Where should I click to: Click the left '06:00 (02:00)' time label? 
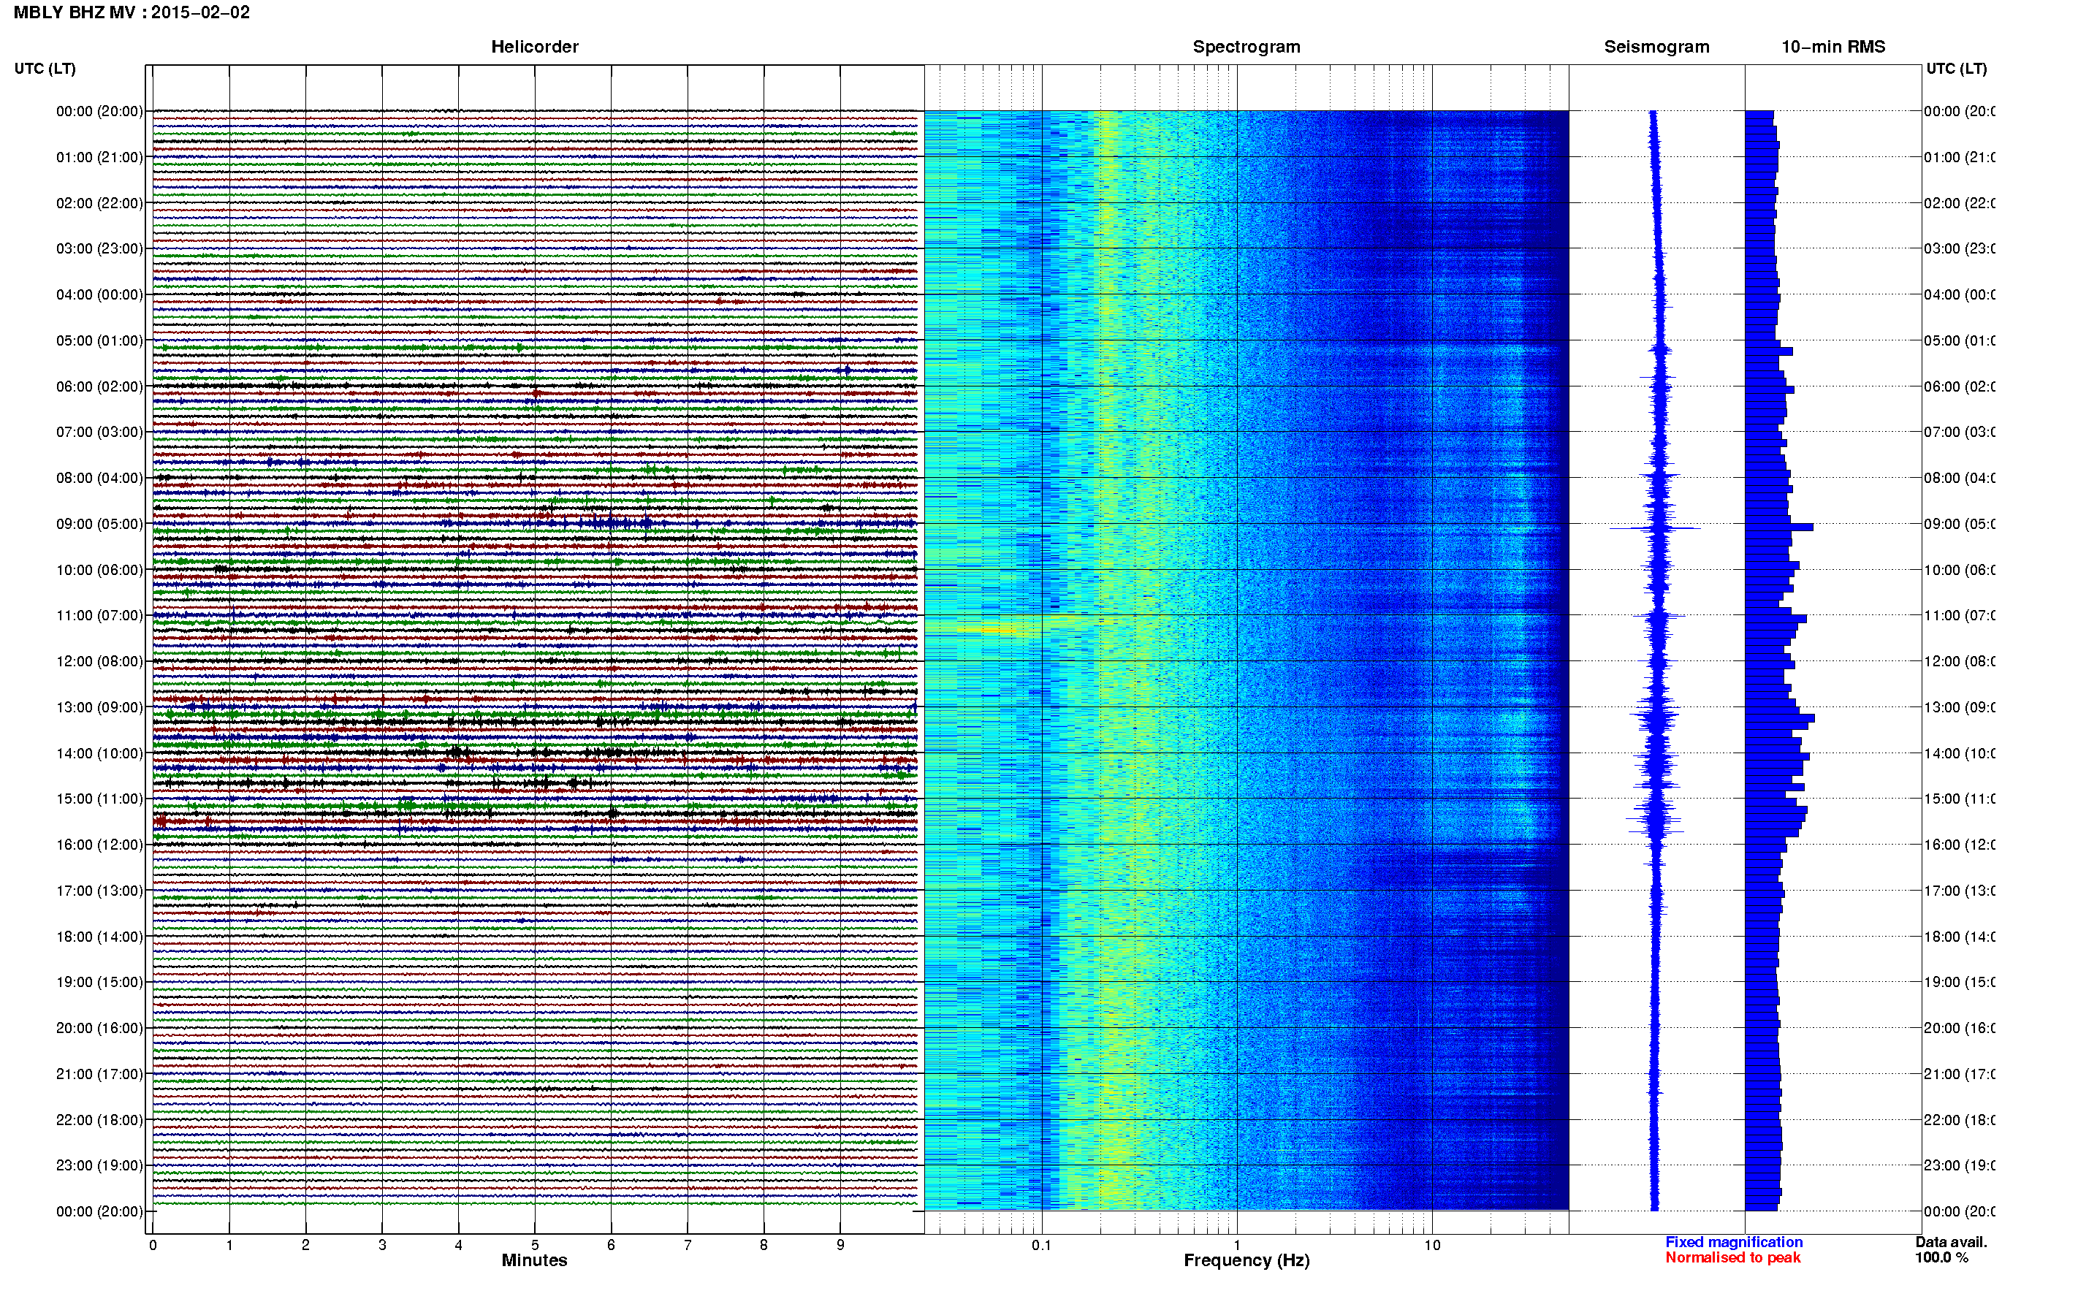click(x=99, y=386)
